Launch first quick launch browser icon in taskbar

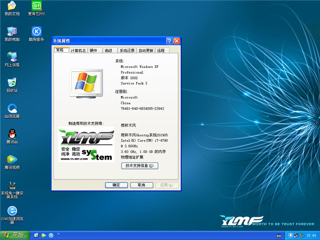(36, 235)
